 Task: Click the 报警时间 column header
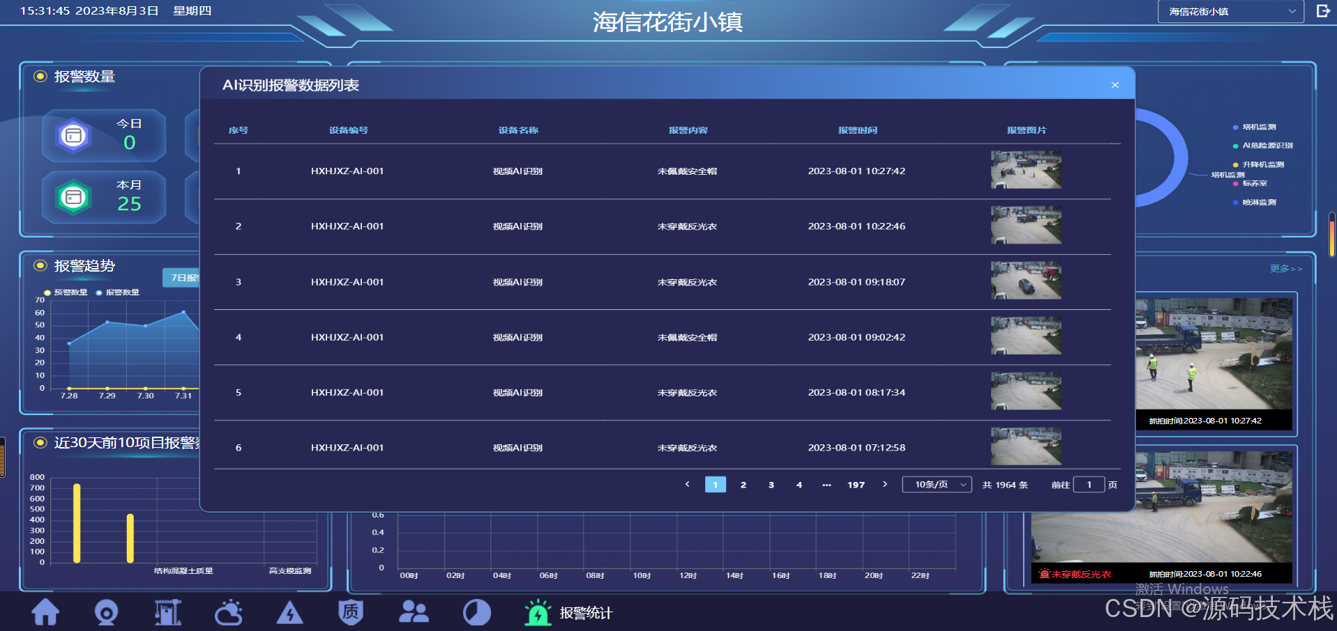click(x=857, y=130)
